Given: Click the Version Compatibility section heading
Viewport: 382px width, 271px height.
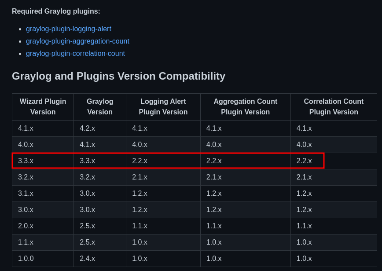Looking at the screenshot, I should point(118,76).
